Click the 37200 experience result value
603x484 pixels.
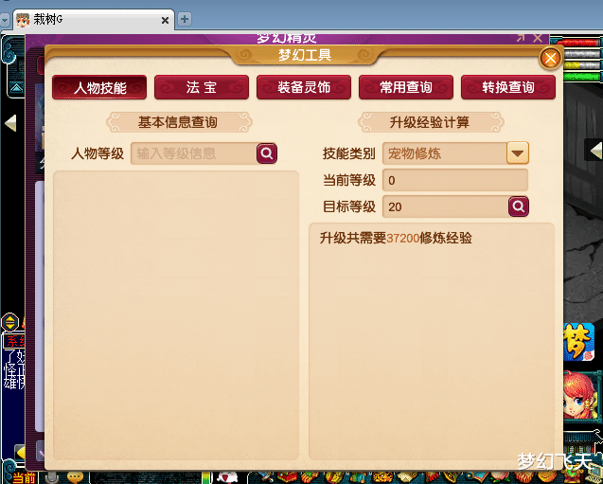click(x=402, y=238)
